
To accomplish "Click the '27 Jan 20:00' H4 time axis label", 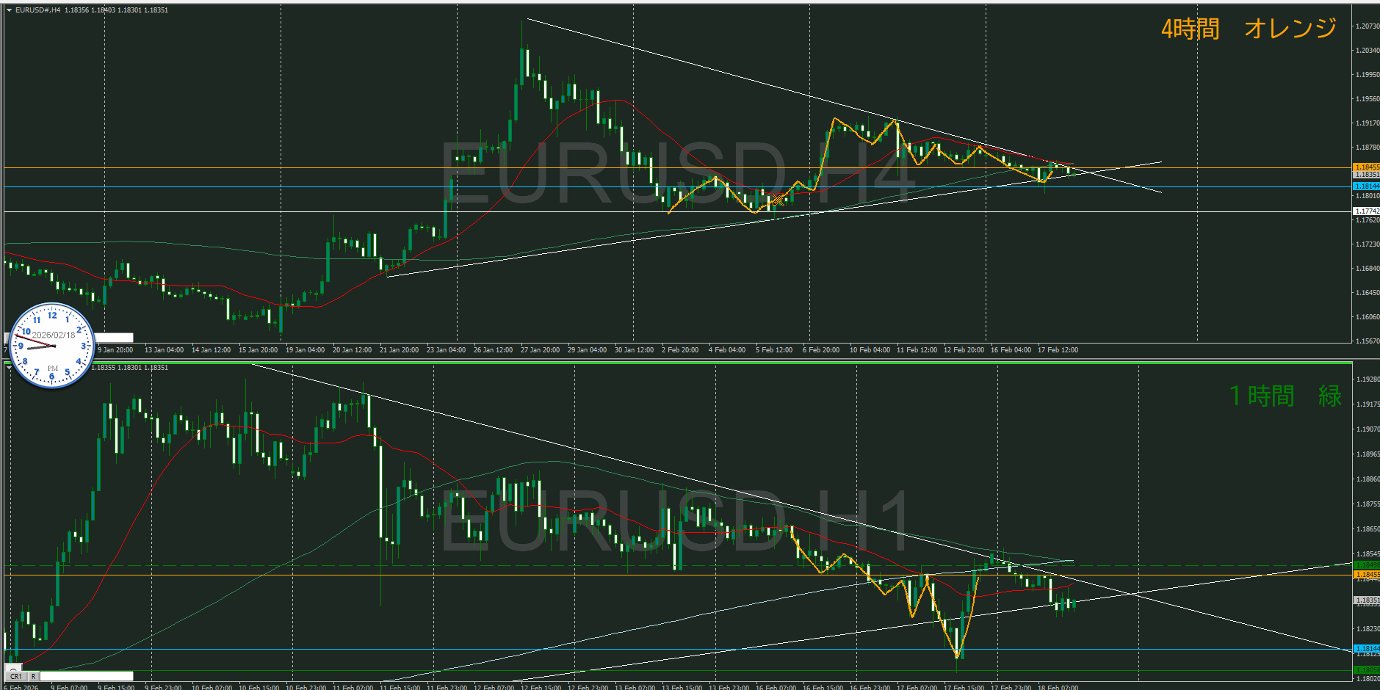I will (x=540, y=350).
